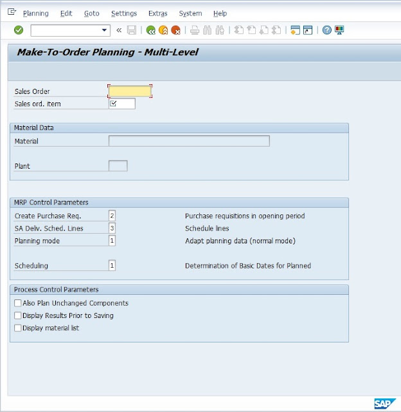Click the Last Page icon
The height and width of the screenshot is (412, 401).
tap(276, 30)
